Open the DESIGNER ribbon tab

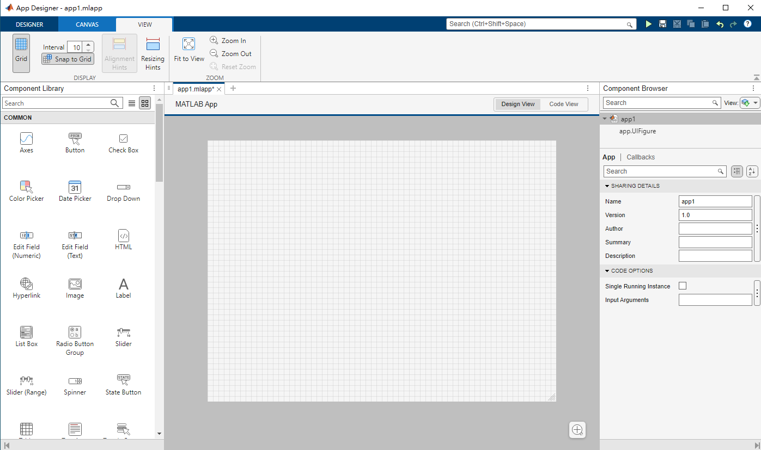click(29, 24)
